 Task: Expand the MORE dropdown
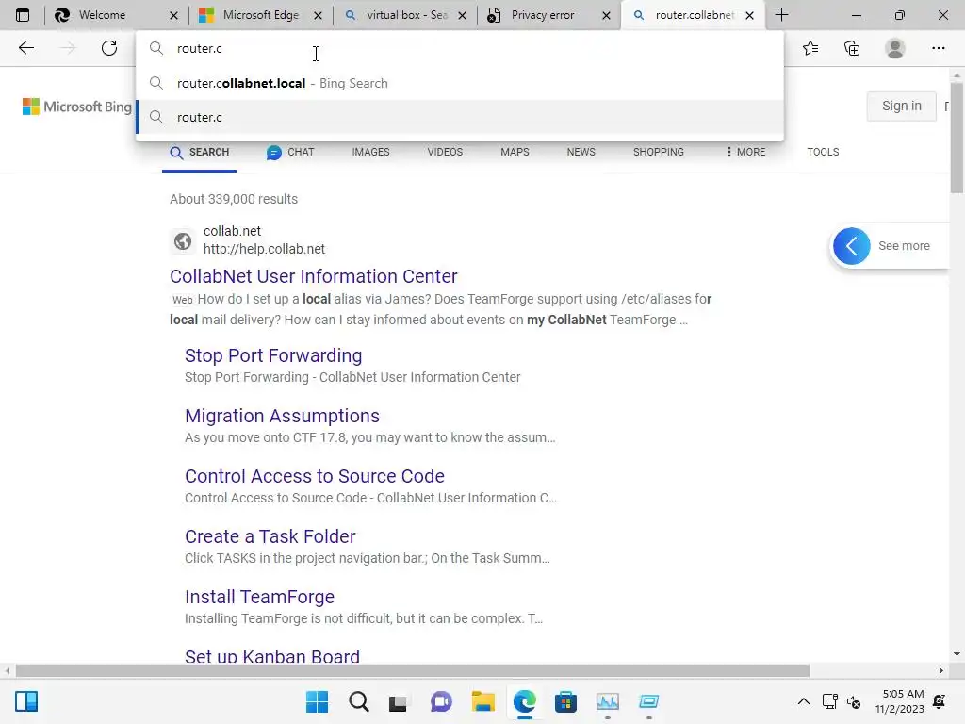[x=745, y=152]
